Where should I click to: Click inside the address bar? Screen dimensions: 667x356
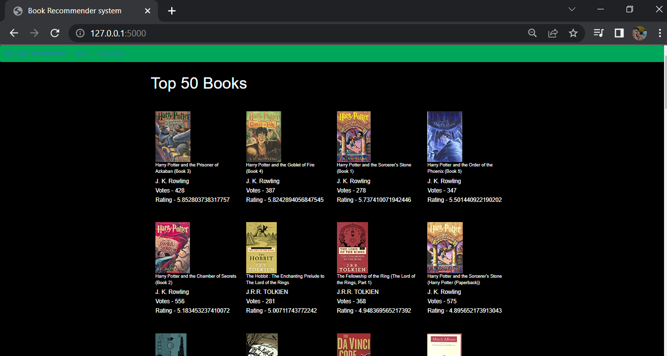[197, 33]
